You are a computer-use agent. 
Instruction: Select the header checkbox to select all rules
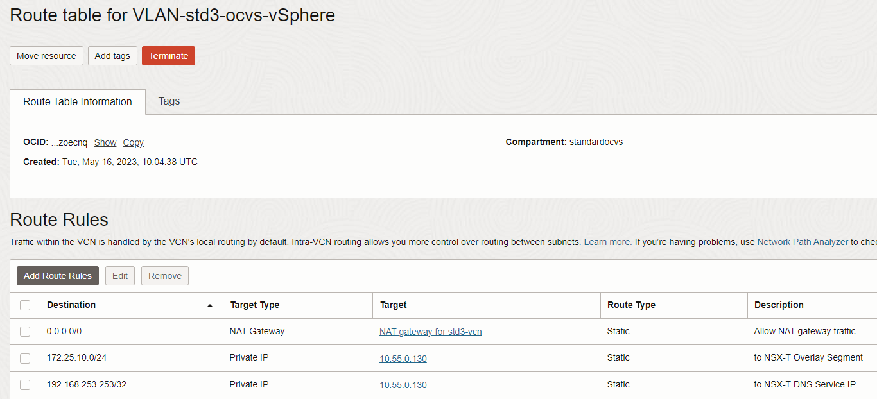click(24, 305)
